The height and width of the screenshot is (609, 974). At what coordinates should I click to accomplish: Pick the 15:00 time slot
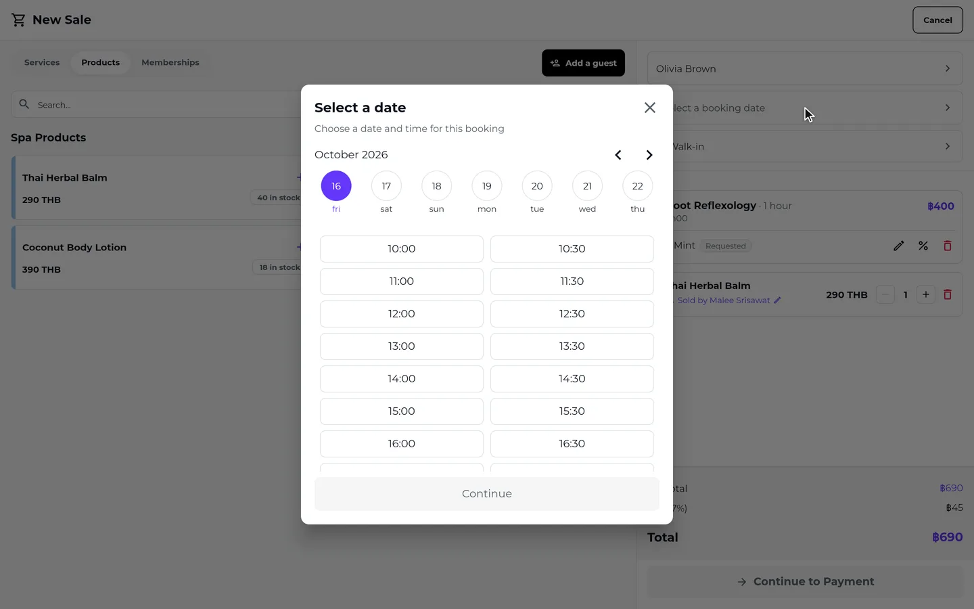[402, 411]
